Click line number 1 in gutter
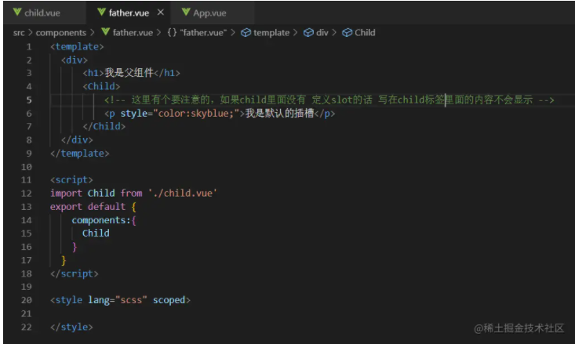This screenshot has height=344, width=575. (29, 47)
